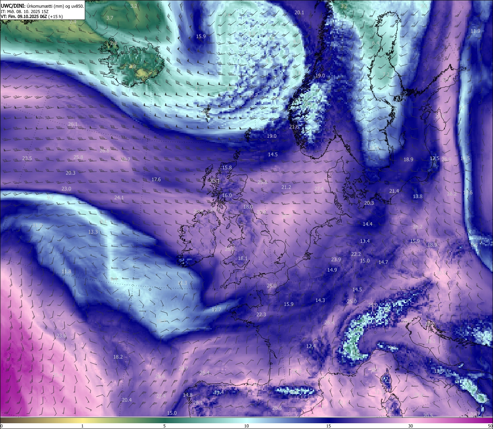This screenshot has height=429, width=493.
Task: Click the 11.7 value label
Action: click(216, 309)
